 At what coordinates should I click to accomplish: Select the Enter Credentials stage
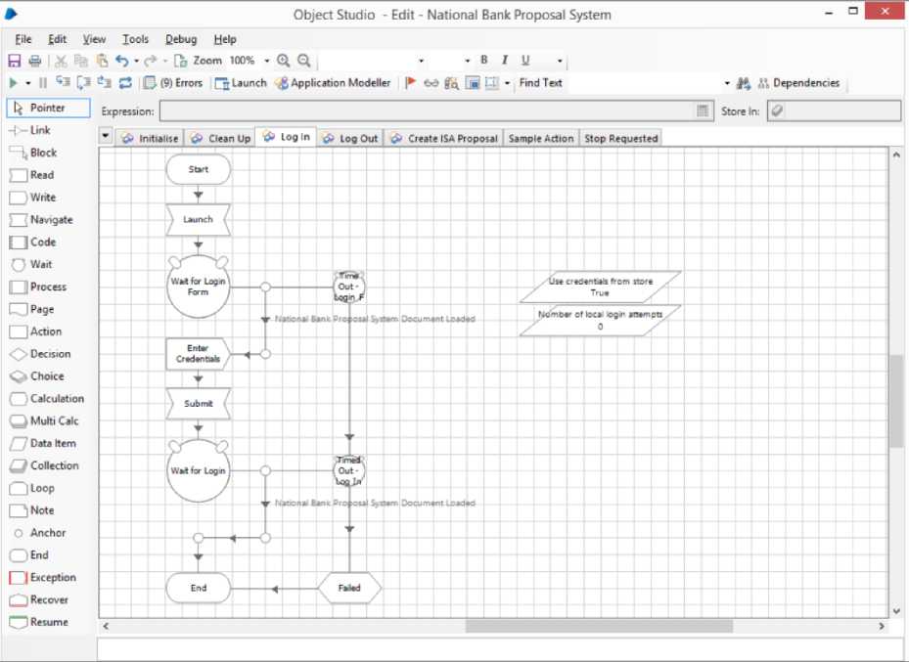(x=199, y=354)
